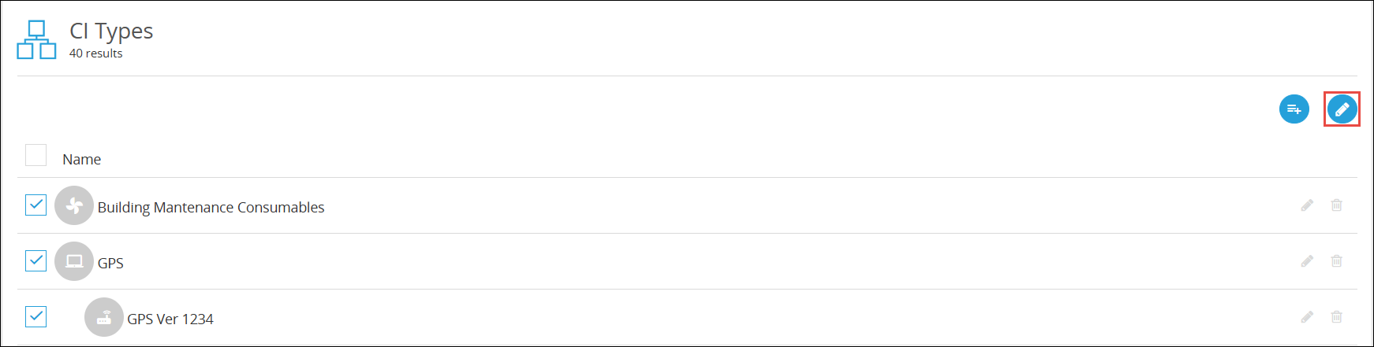
Task: Click the blue bulk edit pencil button
Action: (1342, 109)
